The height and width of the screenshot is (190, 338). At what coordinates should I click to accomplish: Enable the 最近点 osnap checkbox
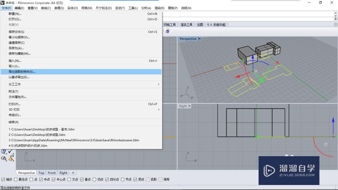pyautogui.click(x=16, y=180)
